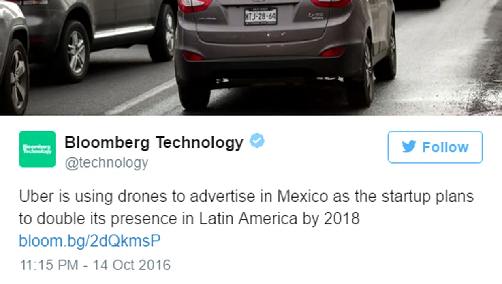
Task: Click the green Bloomberg Technology avatar
Action: (37, 149)
